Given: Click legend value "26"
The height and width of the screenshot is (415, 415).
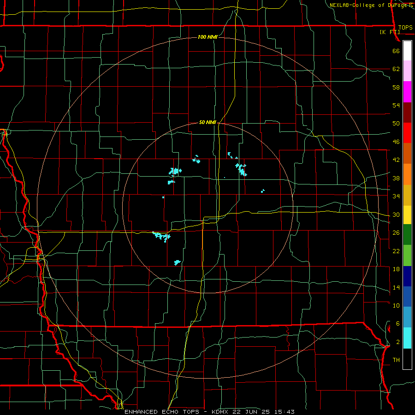Looking at the screenshot, I should 396,233.
